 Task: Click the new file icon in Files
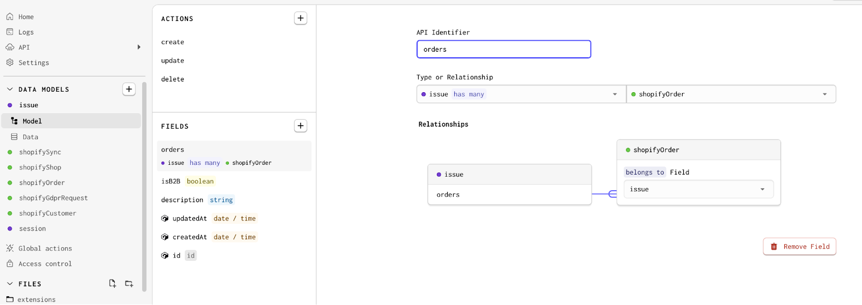point(113,283)
